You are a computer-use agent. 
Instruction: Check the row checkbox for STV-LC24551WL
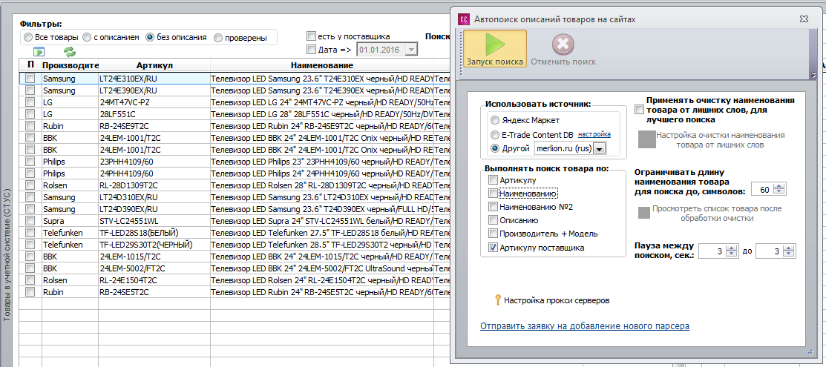click(x=30, y=221)
